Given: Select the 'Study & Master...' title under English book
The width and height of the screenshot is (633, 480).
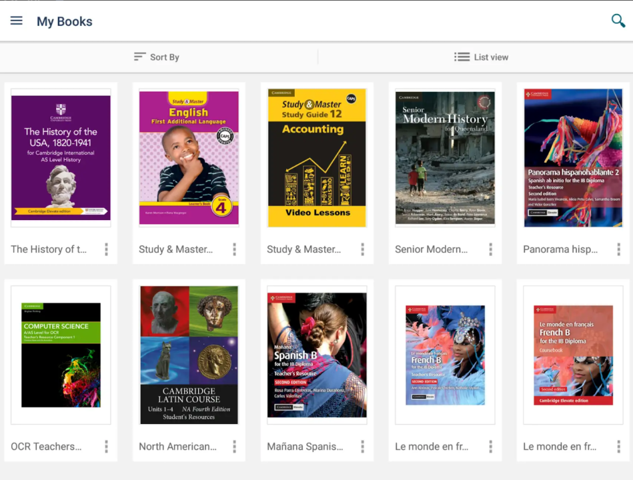Looking at the screenshot, I should (175, 249).
